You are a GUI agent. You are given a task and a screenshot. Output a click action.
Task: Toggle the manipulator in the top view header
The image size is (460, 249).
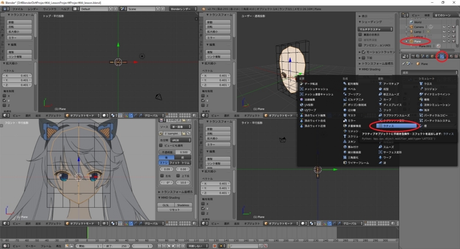point(126,115)
